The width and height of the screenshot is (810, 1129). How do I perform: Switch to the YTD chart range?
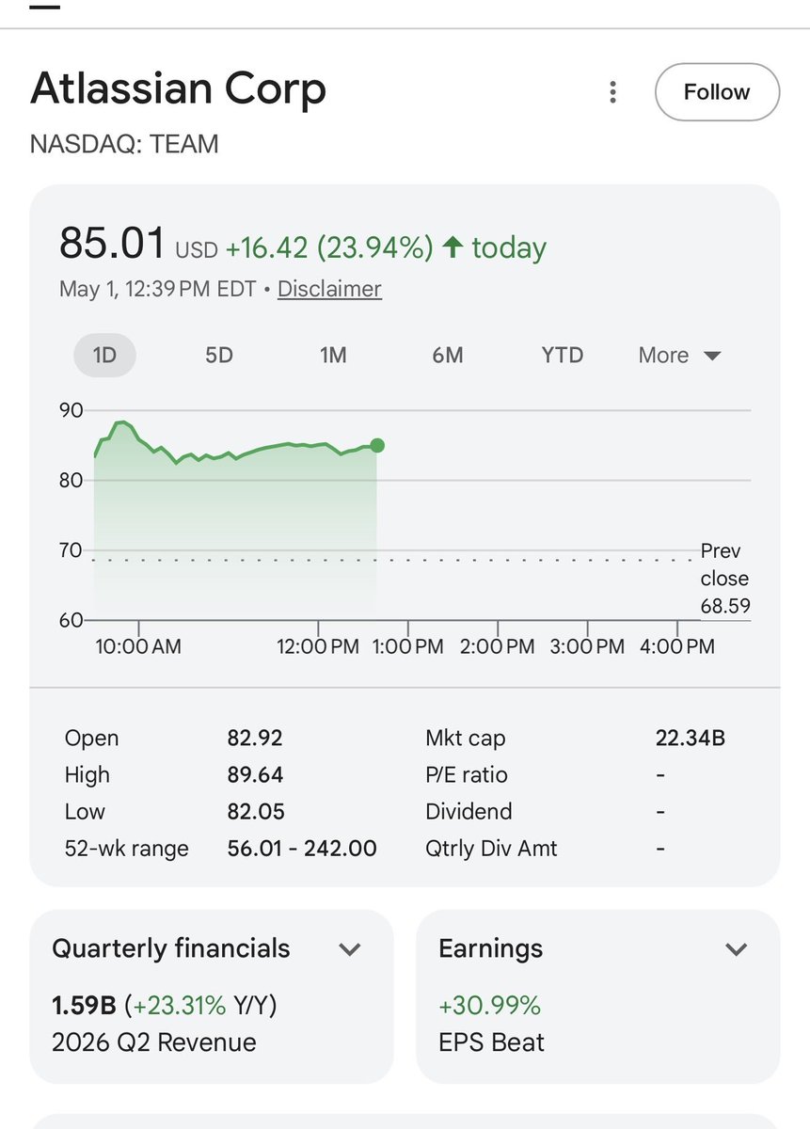click(x=563, y=355)
